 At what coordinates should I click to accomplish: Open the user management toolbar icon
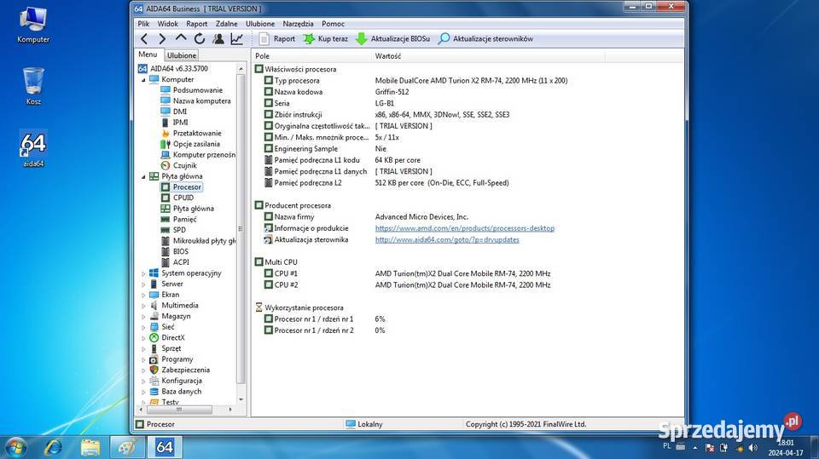(218, 38)
